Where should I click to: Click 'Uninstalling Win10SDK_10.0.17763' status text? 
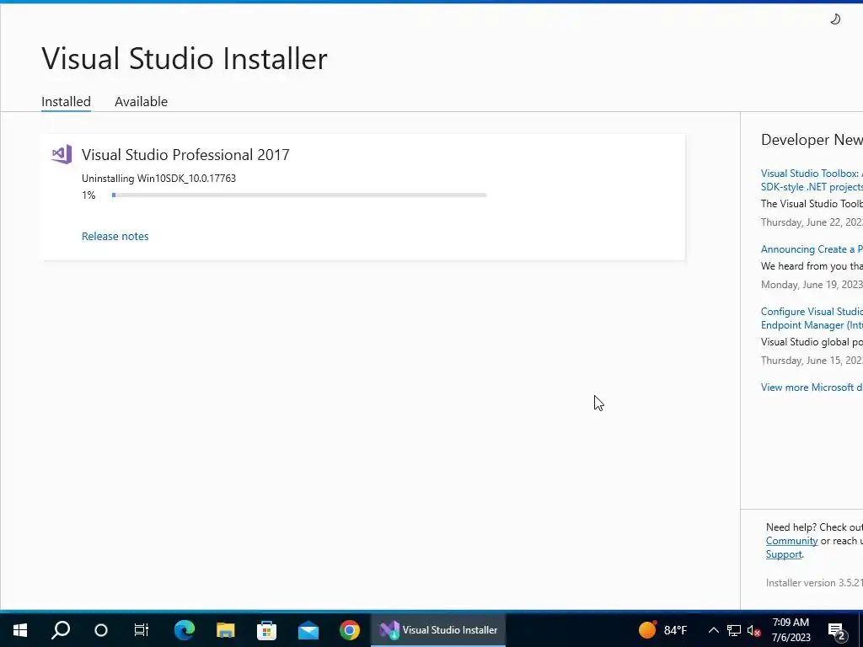click(158, 179)
